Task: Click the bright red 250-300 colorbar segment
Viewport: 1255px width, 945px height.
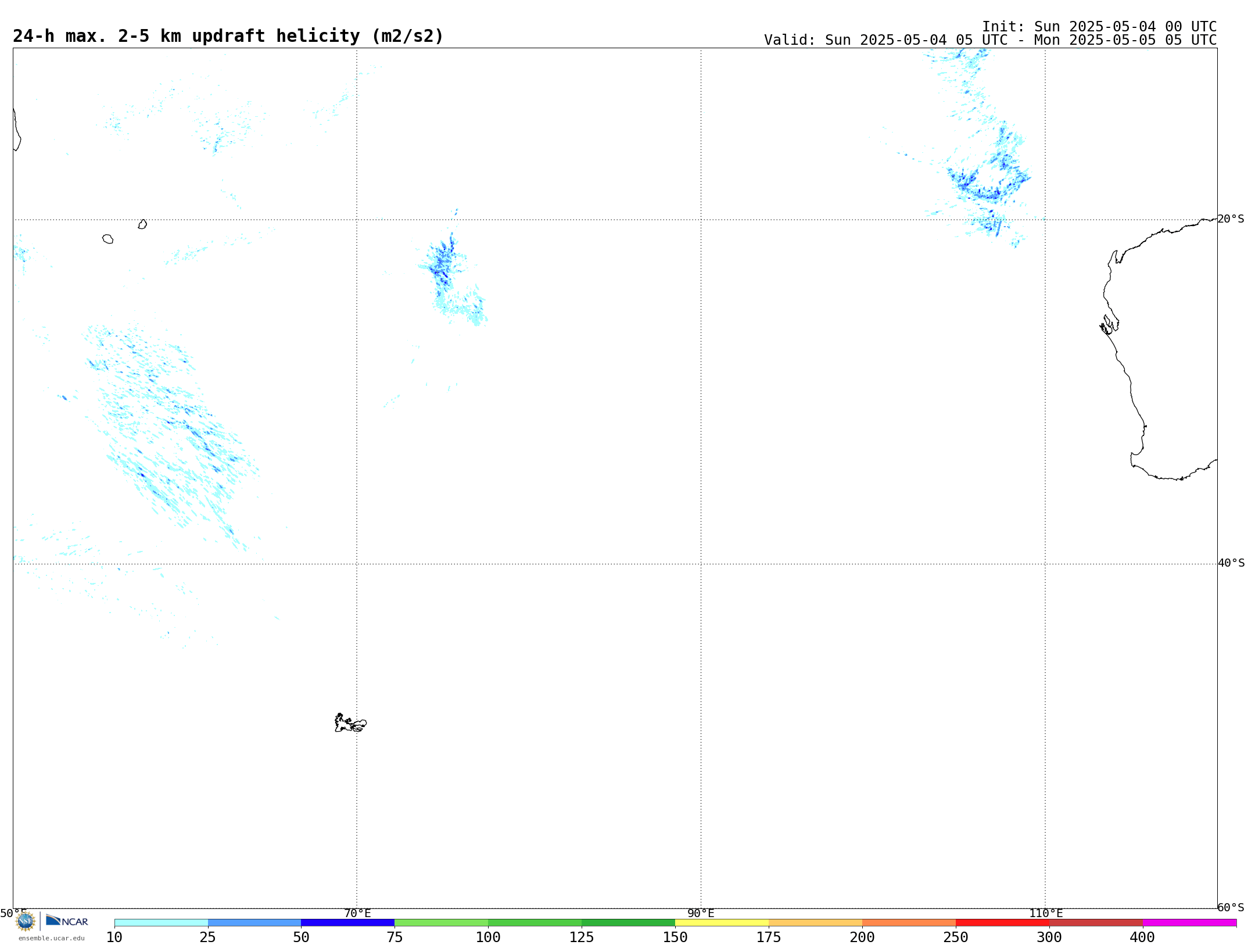Action: (1002, 923)
